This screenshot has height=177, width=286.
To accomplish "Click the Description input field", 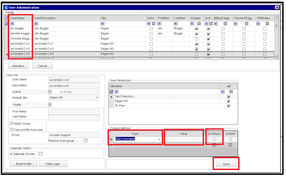I will [74, 86].
